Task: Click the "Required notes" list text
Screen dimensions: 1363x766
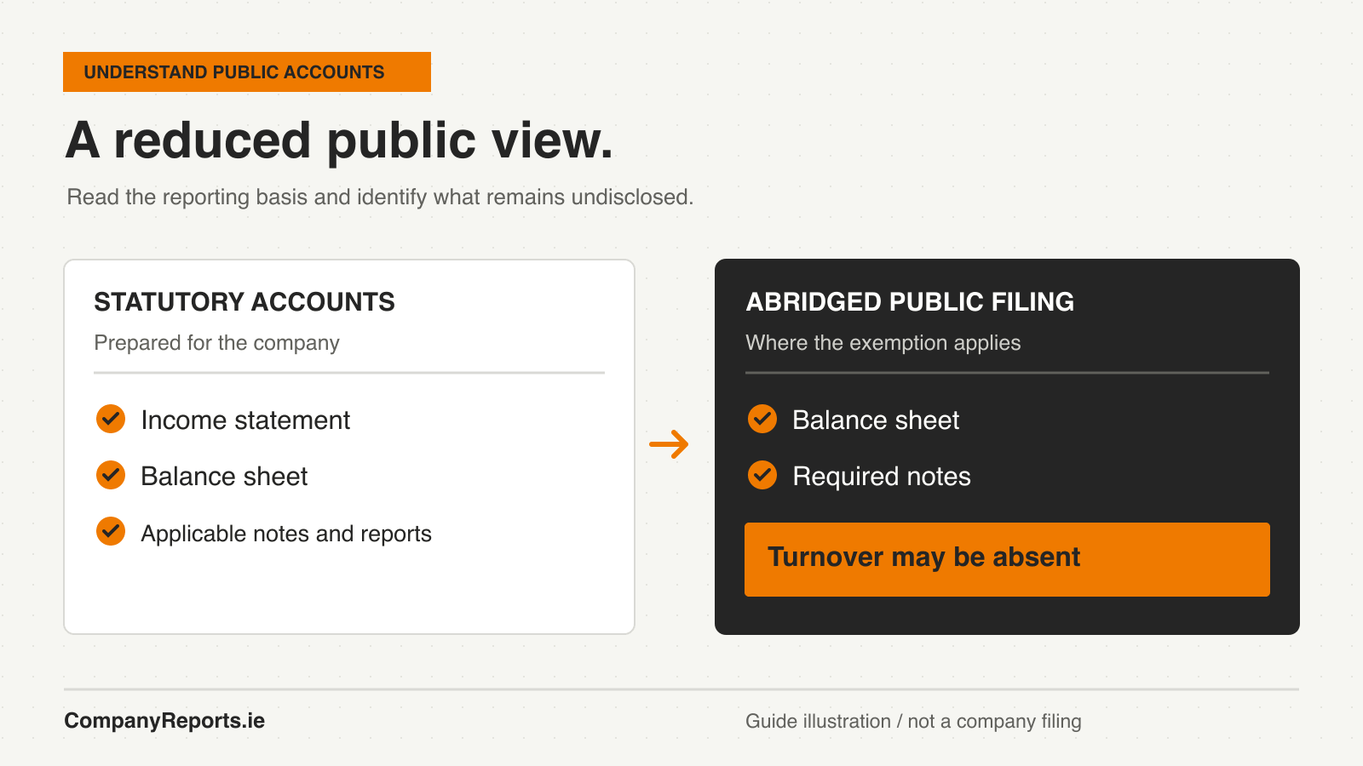Action: tap(882, 477)
